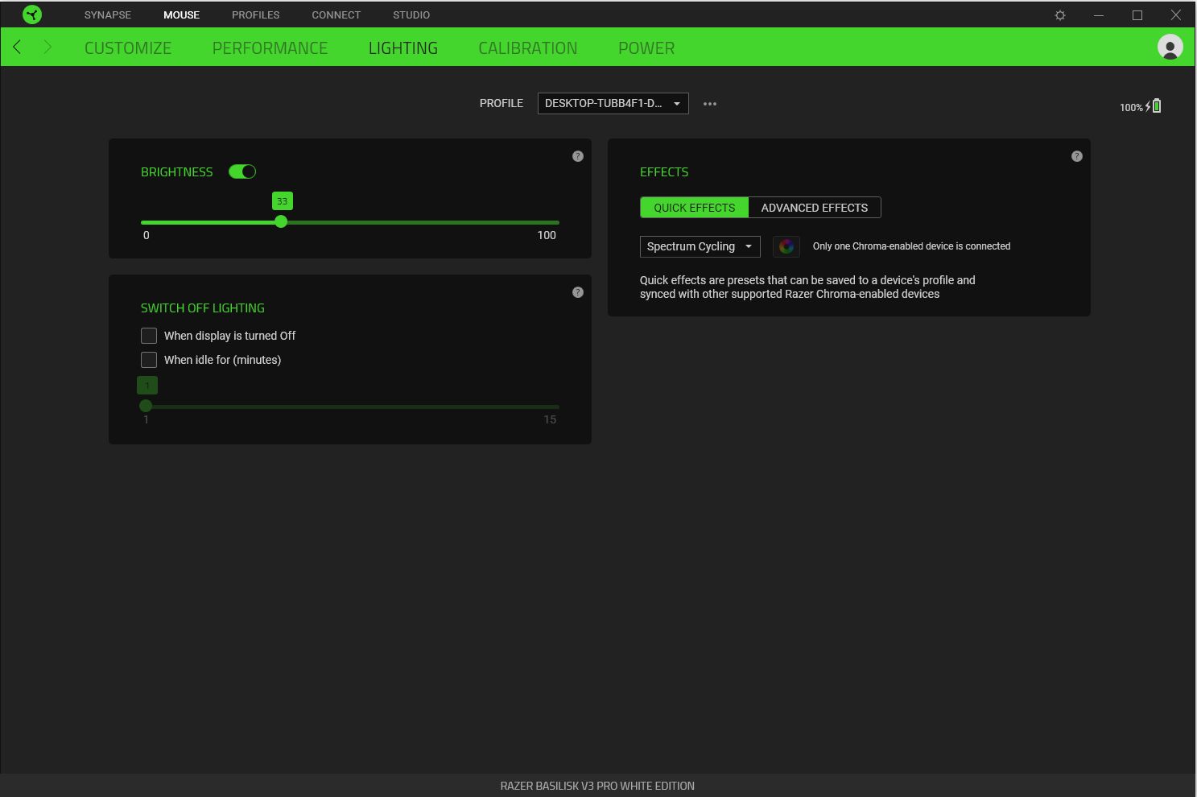Open the Performance section
1197x797 pixels.
pyautogui.click(x=270, y=48)
